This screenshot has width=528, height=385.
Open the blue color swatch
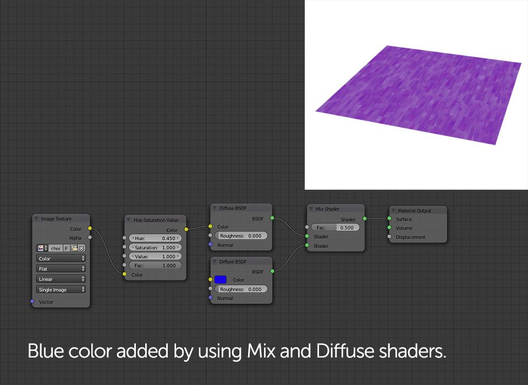(220, 279)
